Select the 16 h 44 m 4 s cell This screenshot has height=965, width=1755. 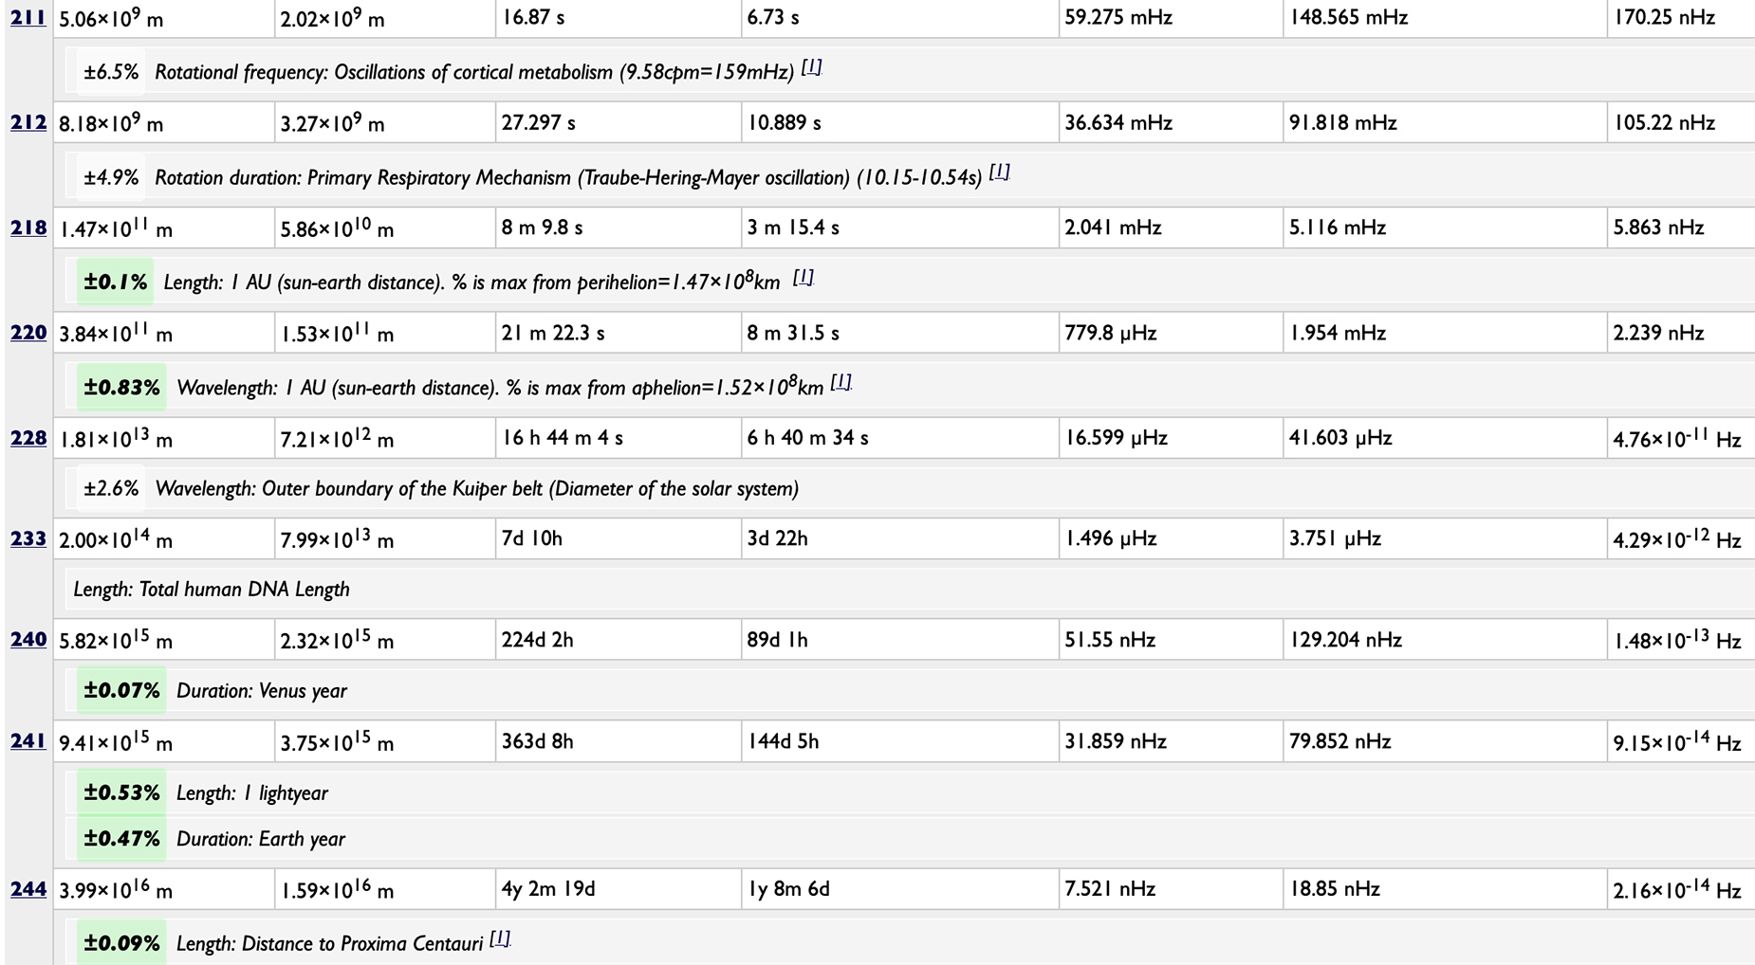tap(618, 438)
